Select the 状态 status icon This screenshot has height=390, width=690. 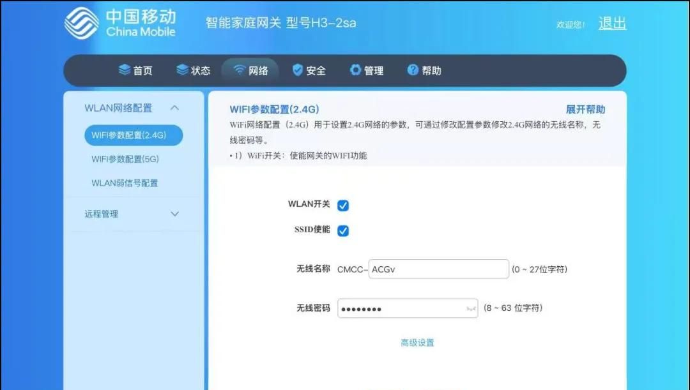point(182,70)
